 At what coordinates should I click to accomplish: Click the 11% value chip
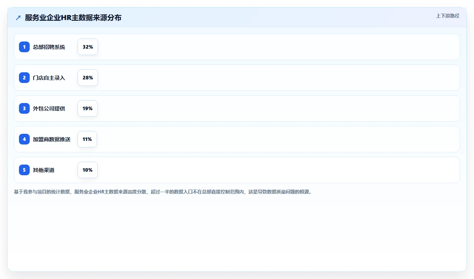87,139
